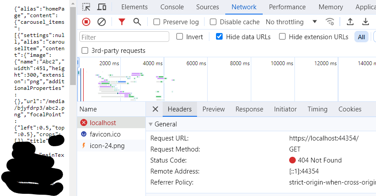Screen dimensions: 376x196
Task: Click the Status Code label
Action: tap(168, 160)
